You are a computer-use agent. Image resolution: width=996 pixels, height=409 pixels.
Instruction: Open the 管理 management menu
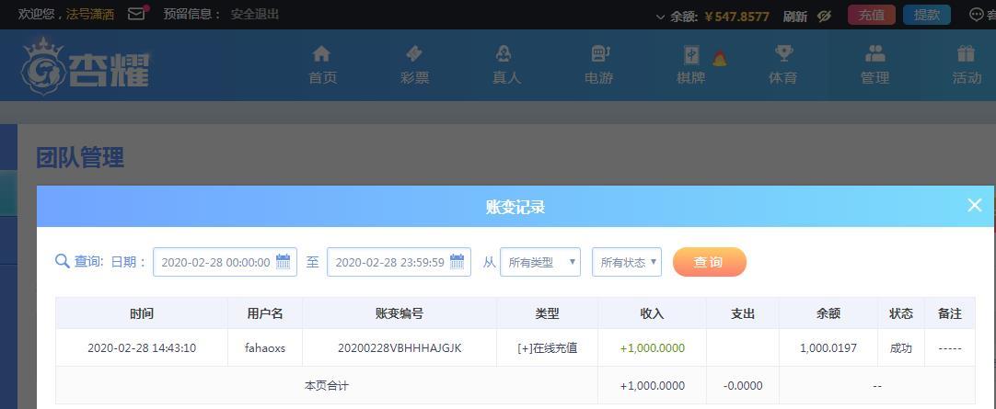coord(875,77)
